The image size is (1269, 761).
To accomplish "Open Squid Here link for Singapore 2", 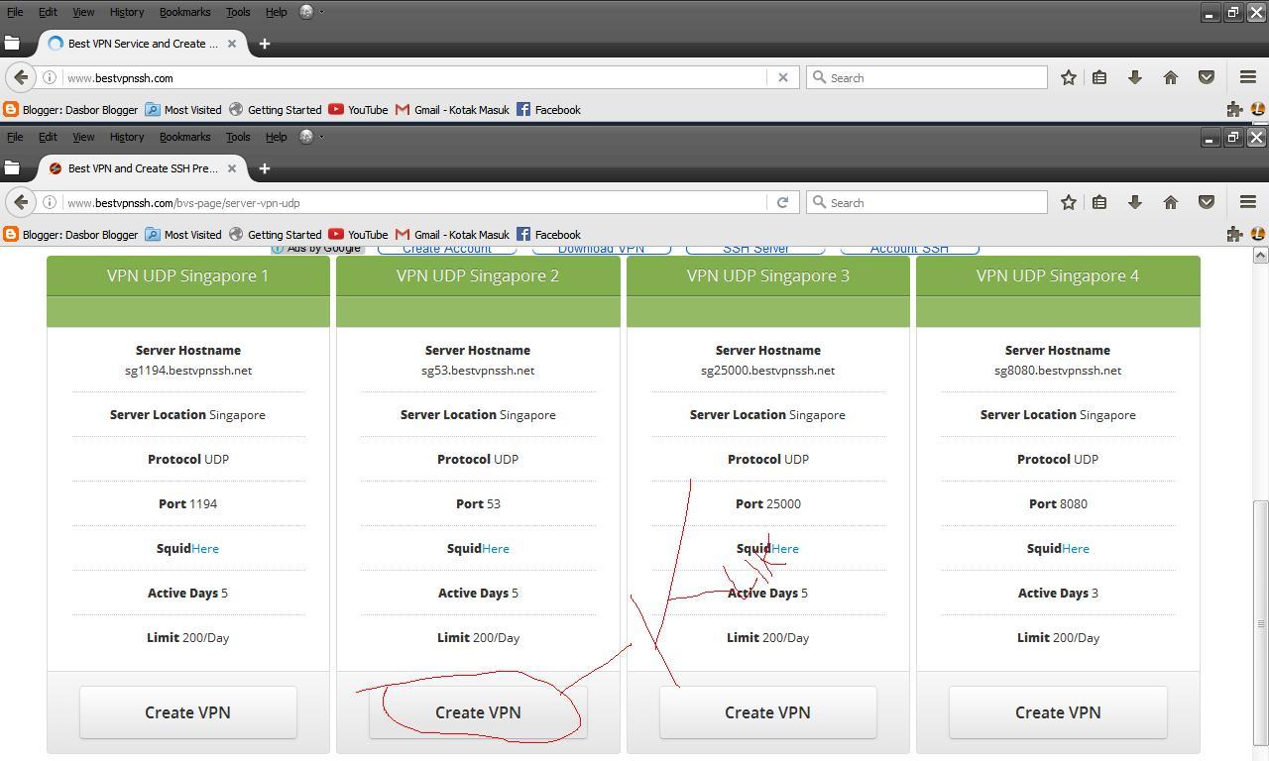I will click(496, 548).
